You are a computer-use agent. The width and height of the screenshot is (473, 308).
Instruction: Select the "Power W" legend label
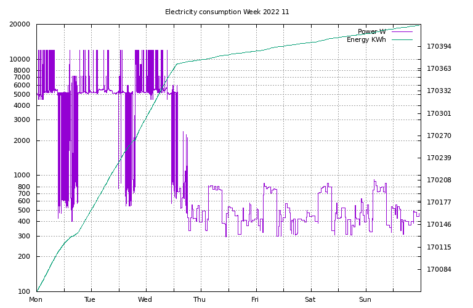371,31
